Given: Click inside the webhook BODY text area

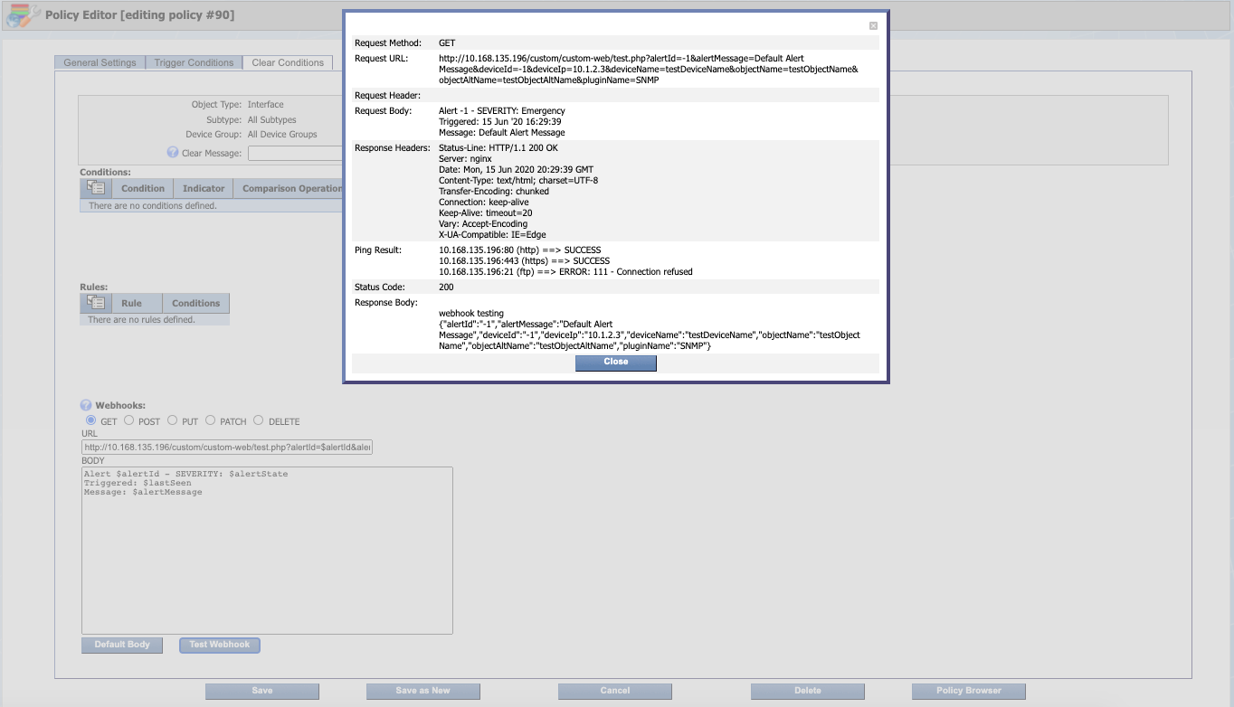Looking at the screenshot, I should pos(267,551).
